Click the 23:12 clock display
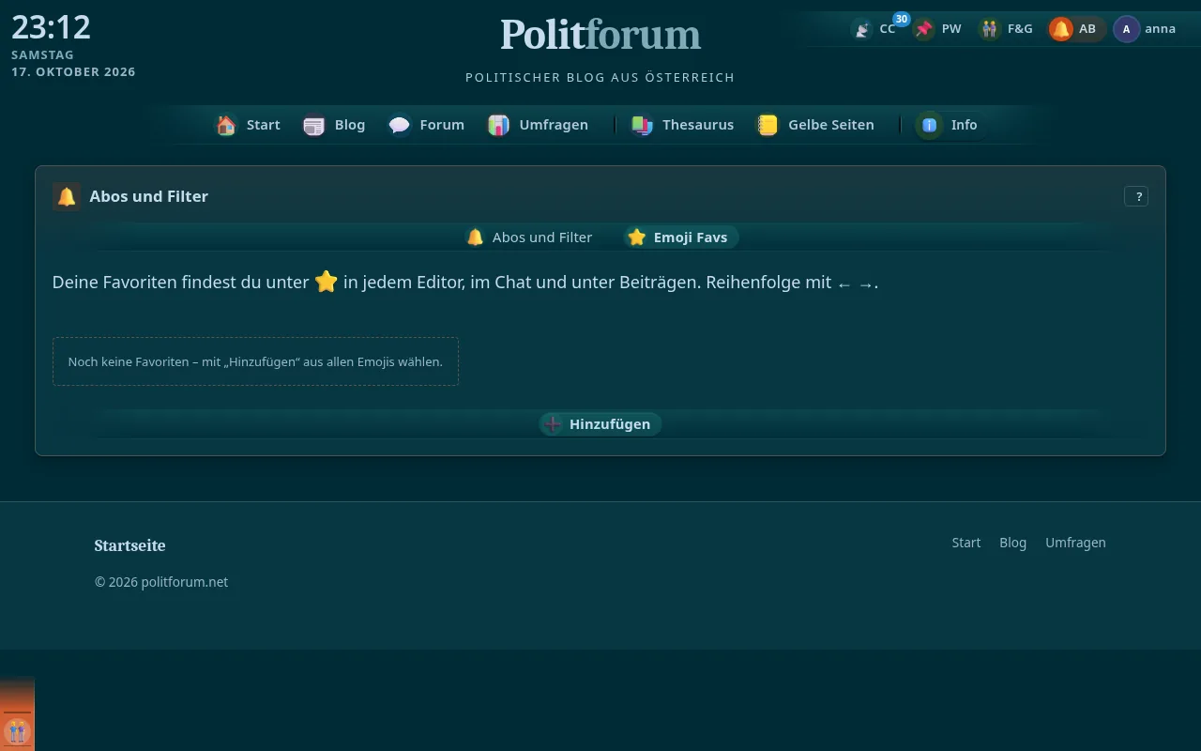This screenshot has width=1201, height=751. point(52,27)
